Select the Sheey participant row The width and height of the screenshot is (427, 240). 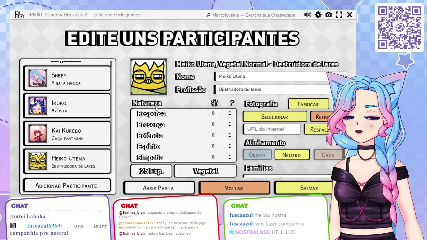pyautogui.click(x=67, y=78)
